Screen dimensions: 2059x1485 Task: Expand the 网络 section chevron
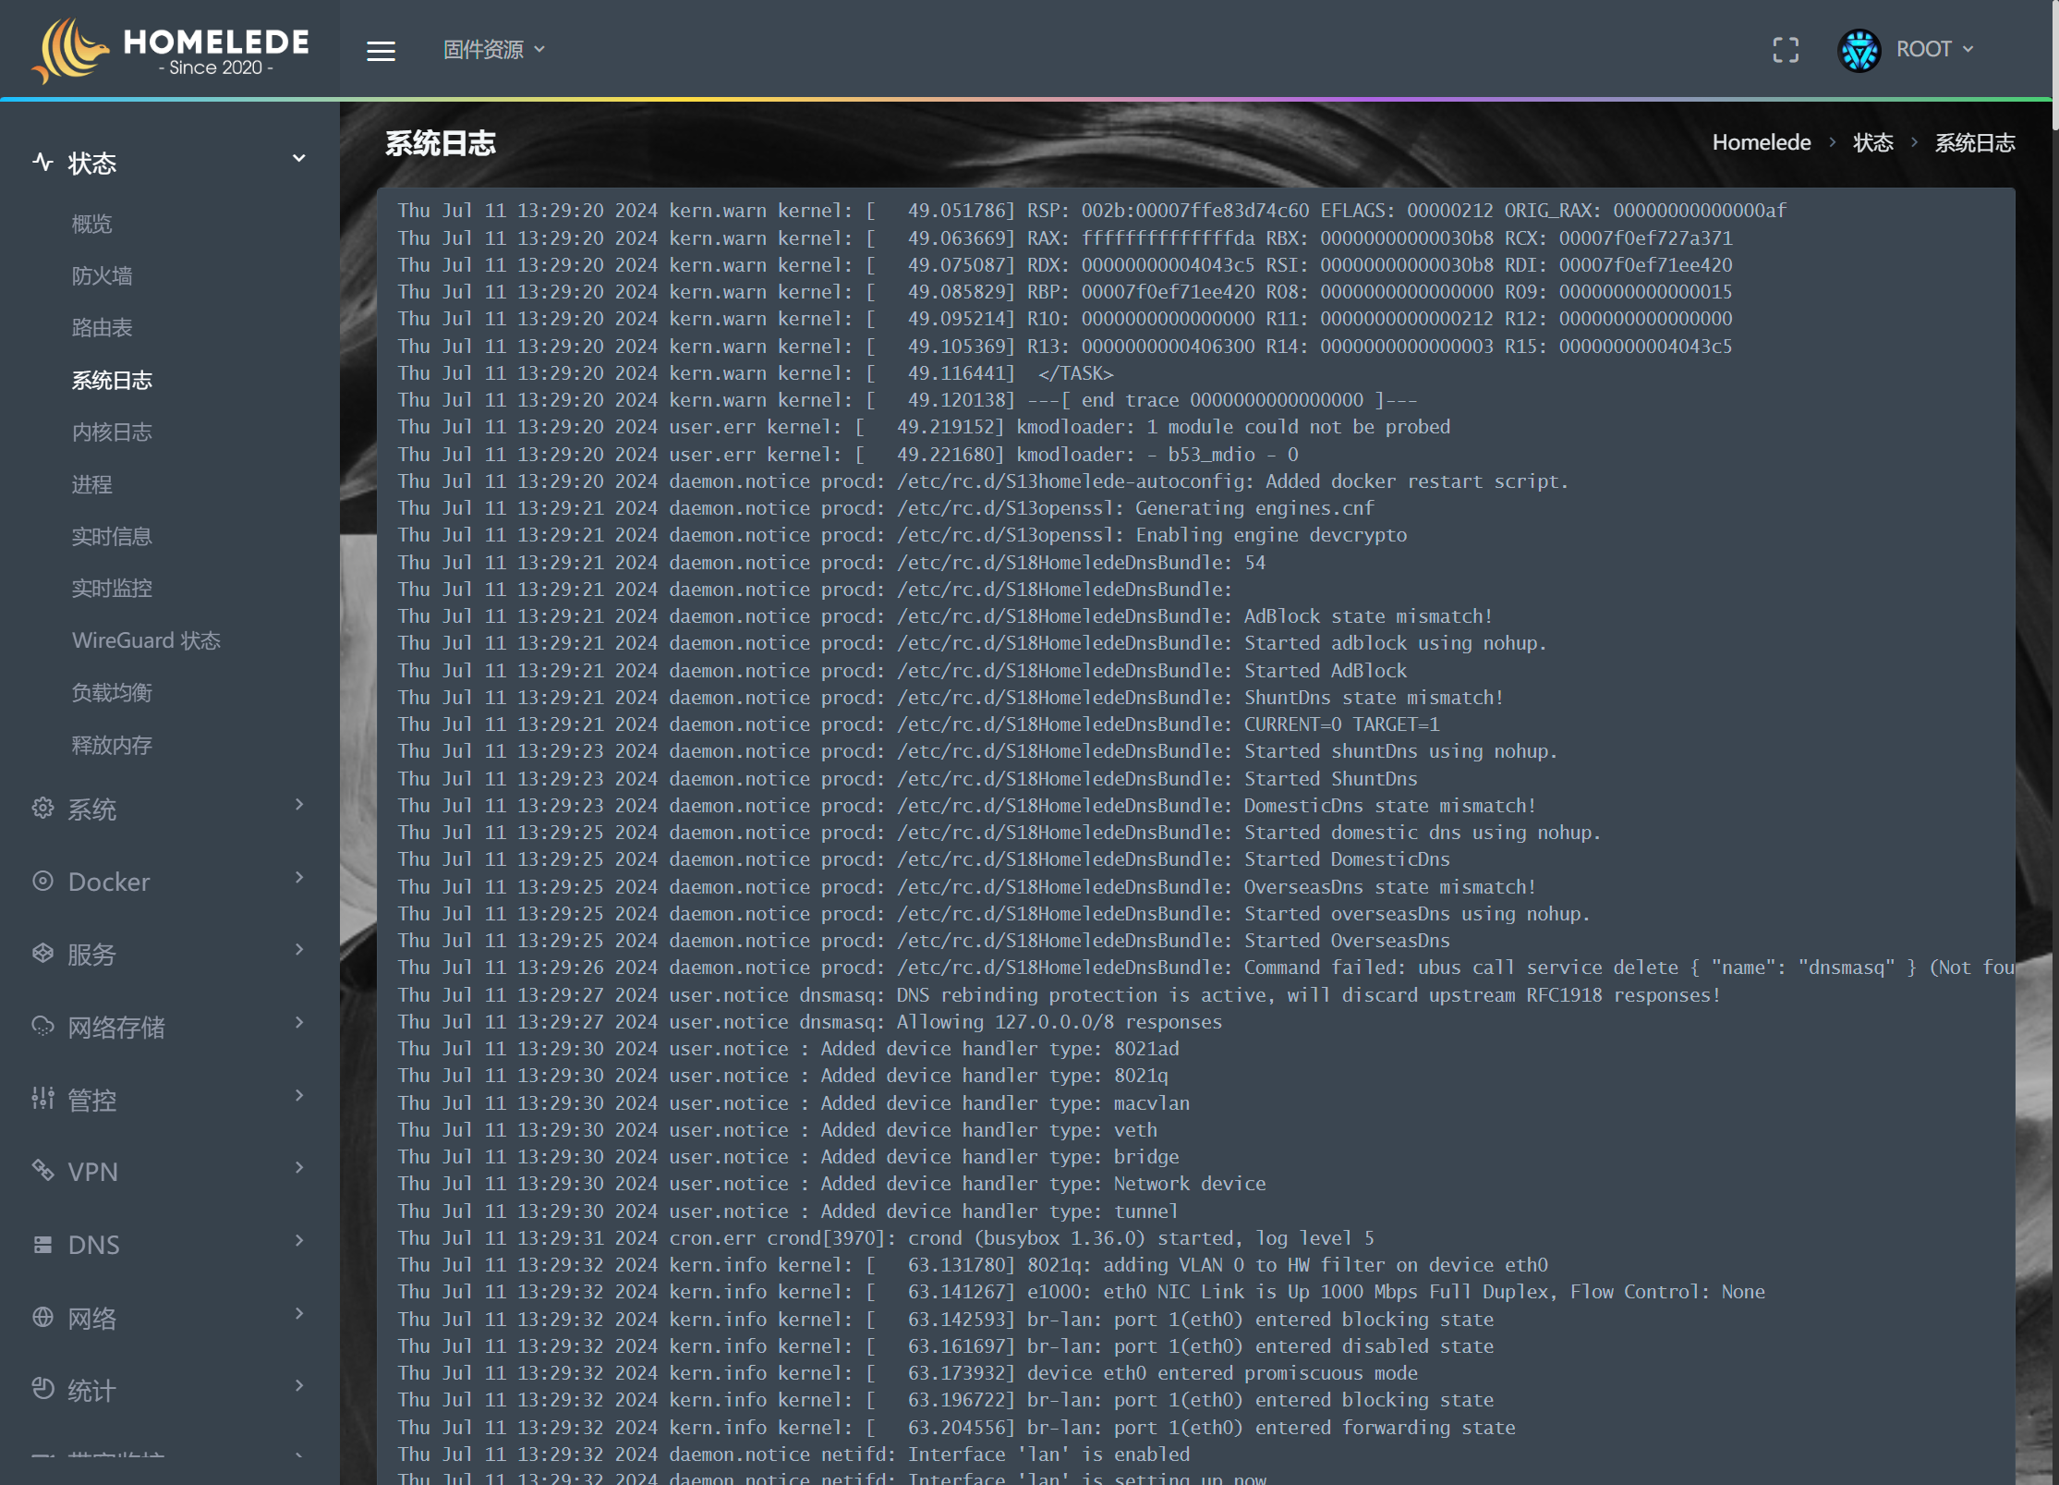point(298,1313)
